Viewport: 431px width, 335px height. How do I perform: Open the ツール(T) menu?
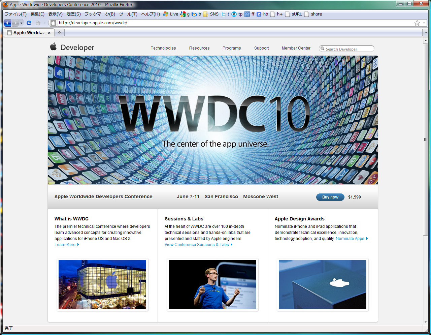pos(128,14)
